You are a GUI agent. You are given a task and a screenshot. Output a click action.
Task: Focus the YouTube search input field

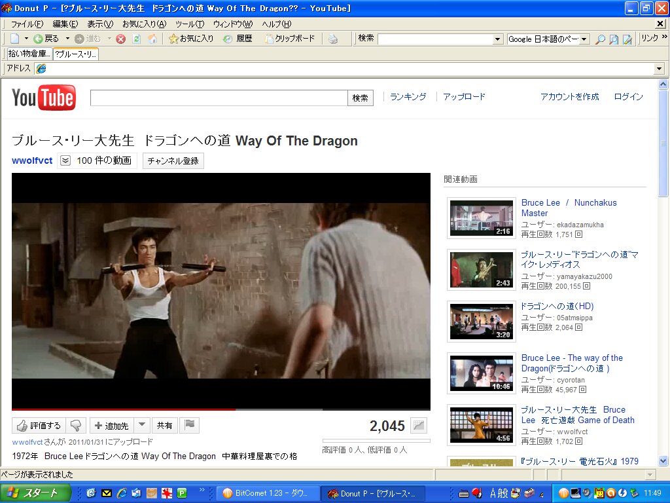point(219,98)
